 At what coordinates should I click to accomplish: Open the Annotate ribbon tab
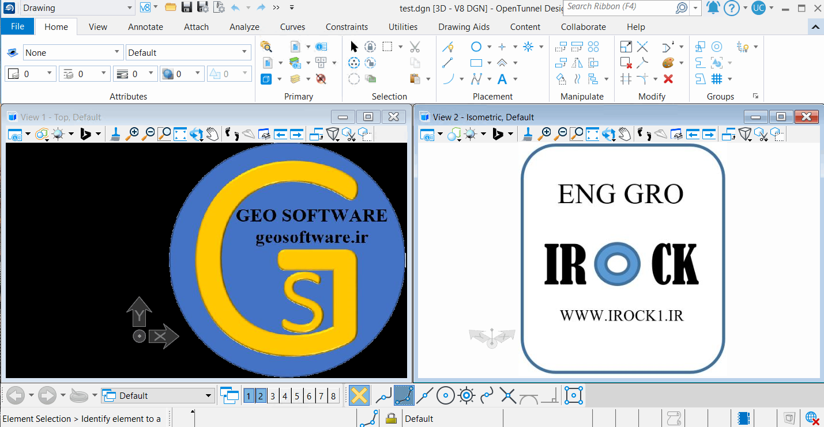click(x=145, y=27)
